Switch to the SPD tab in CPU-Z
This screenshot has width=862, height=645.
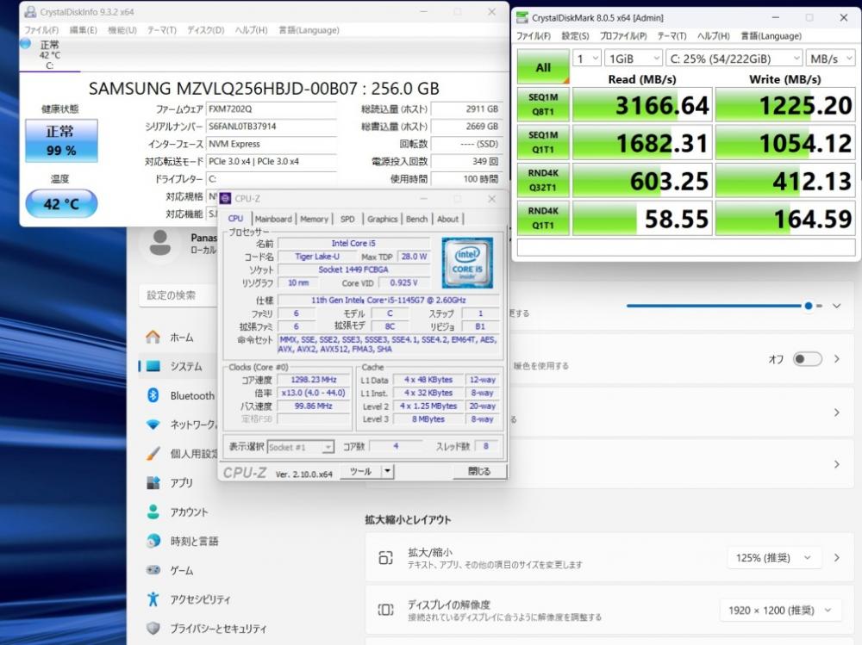click(347, 219)
